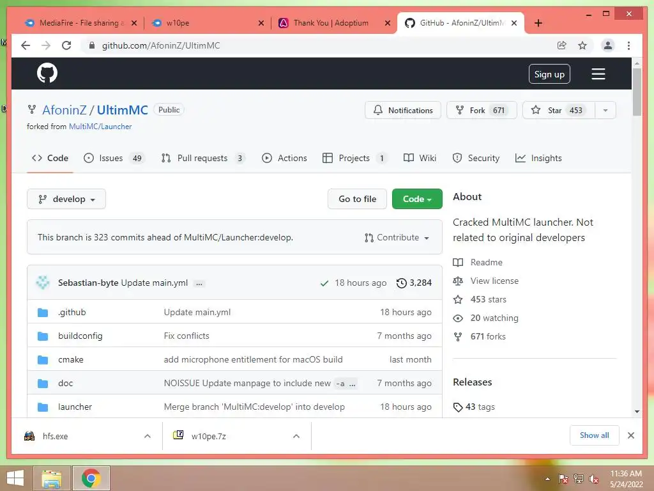Expand the doc commit message ellipsis
Viewport: 654px width, 491px height.
click(353, 384)
